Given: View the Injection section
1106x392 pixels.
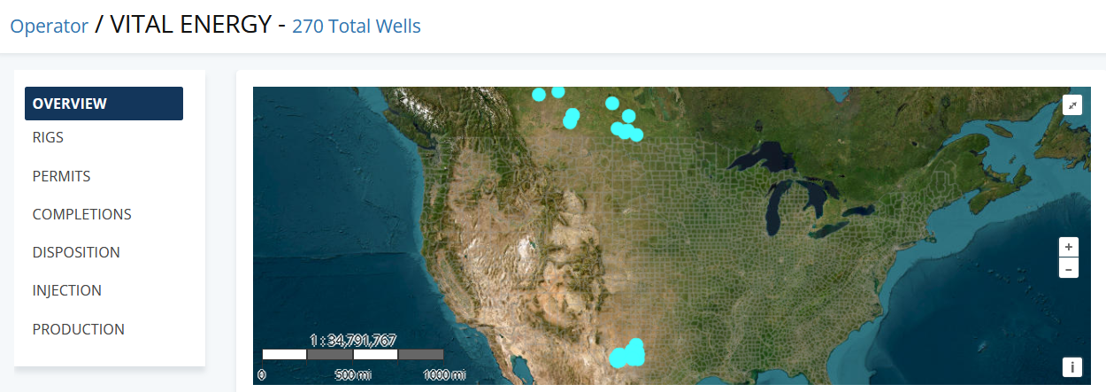Looking at the screenshot, I should coord(66,290).
